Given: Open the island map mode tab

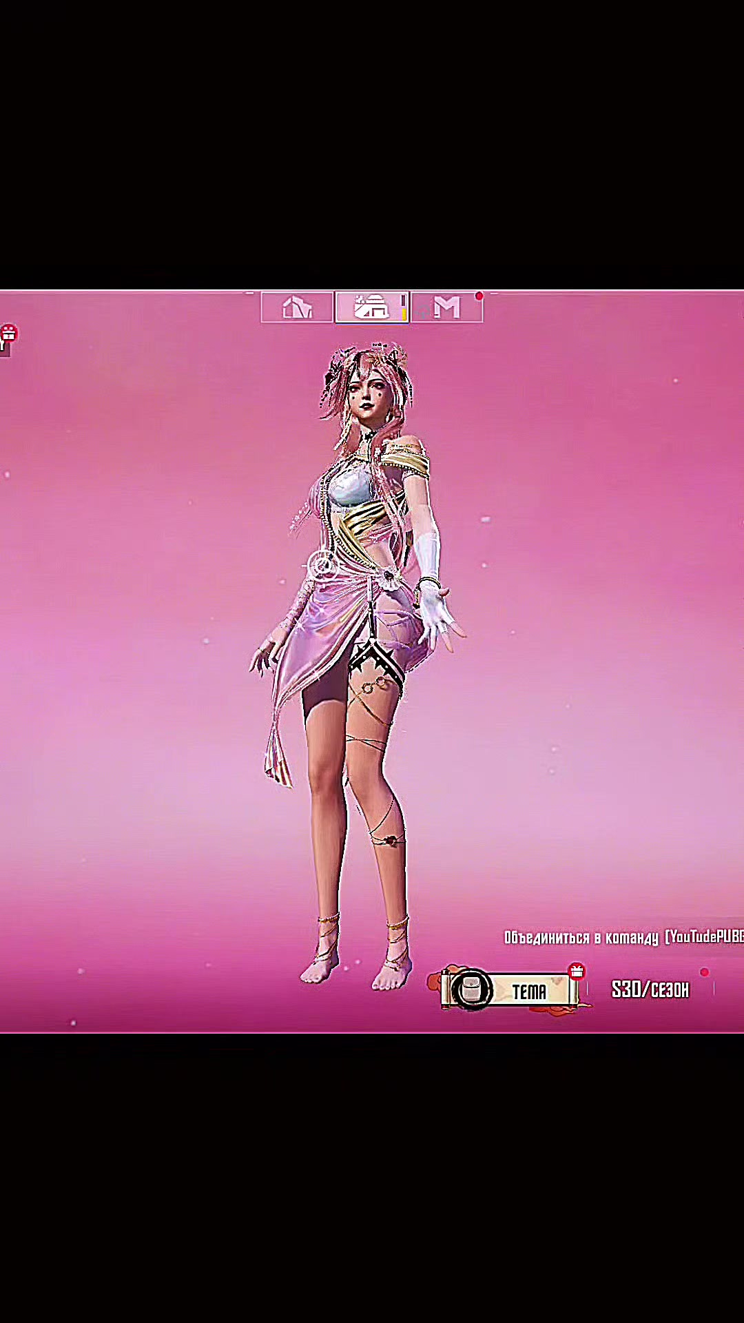Looking at the screenshot, I should point(297,307).
